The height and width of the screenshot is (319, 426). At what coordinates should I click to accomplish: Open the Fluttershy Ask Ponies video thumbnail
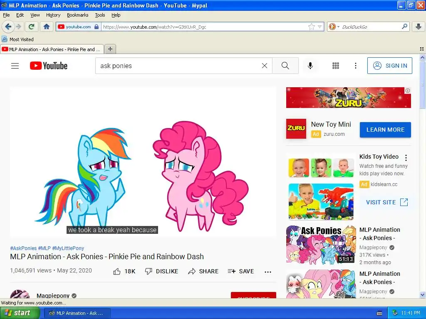click(321, 284)
